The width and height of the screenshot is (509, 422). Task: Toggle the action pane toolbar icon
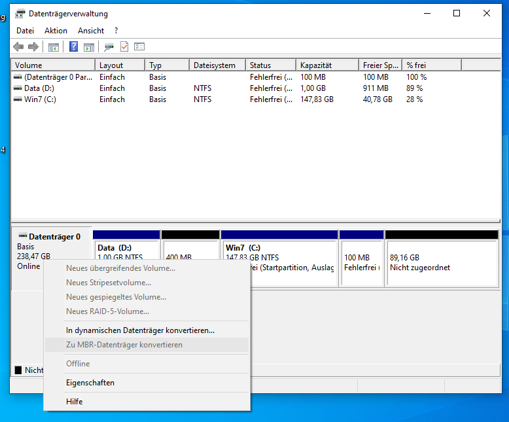click(x=88, y=47)
